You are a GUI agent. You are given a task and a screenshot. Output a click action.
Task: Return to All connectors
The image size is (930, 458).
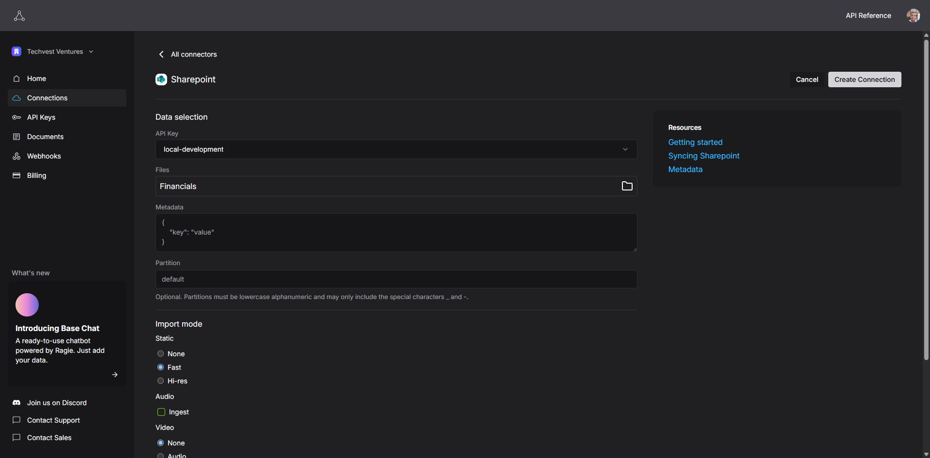pos(194,54)
